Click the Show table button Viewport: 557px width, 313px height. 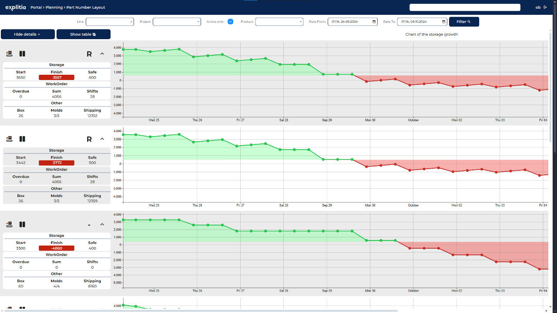click(x=84, y=34)
